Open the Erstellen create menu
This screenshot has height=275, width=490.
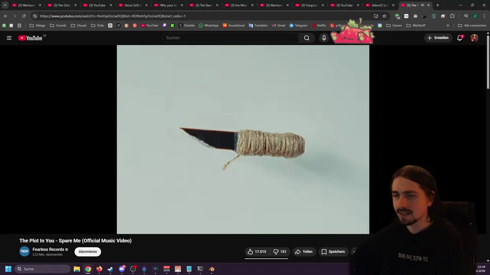point(438,38)
